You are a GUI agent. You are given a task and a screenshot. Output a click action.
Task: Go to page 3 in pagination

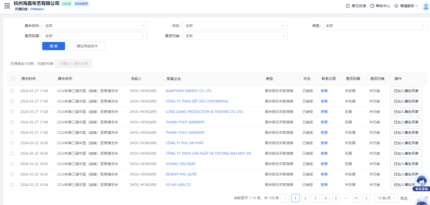point(315,198)
